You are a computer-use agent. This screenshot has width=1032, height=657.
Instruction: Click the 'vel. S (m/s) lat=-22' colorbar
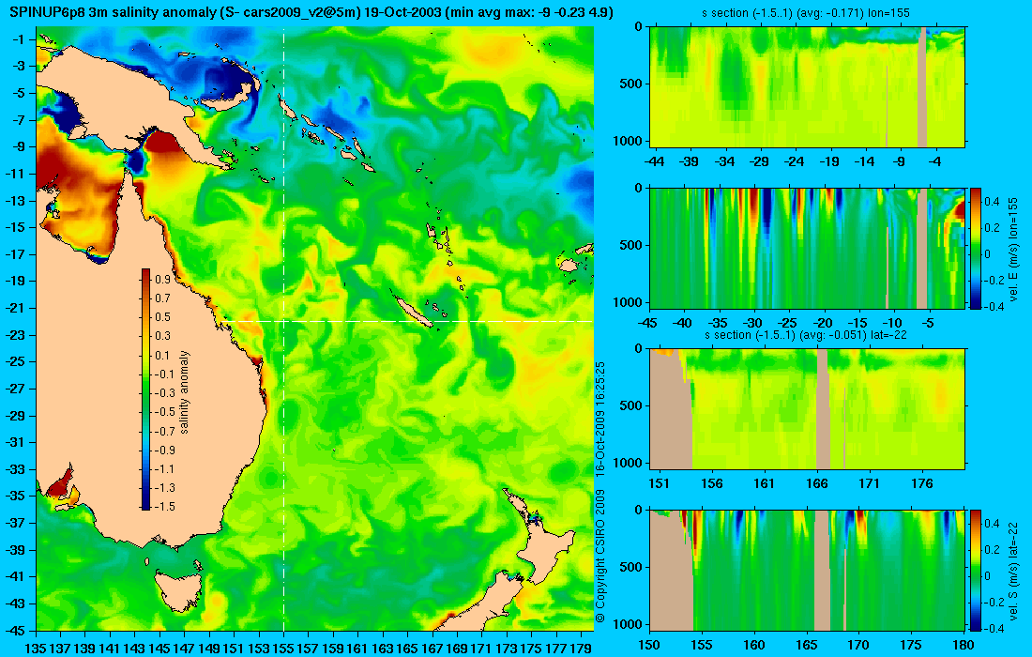coord(976,570)
